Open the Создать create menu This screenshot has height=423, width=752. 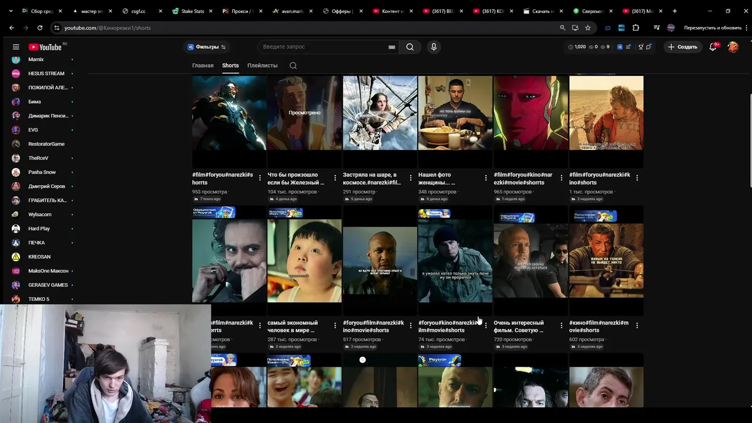tap(682, 47)
